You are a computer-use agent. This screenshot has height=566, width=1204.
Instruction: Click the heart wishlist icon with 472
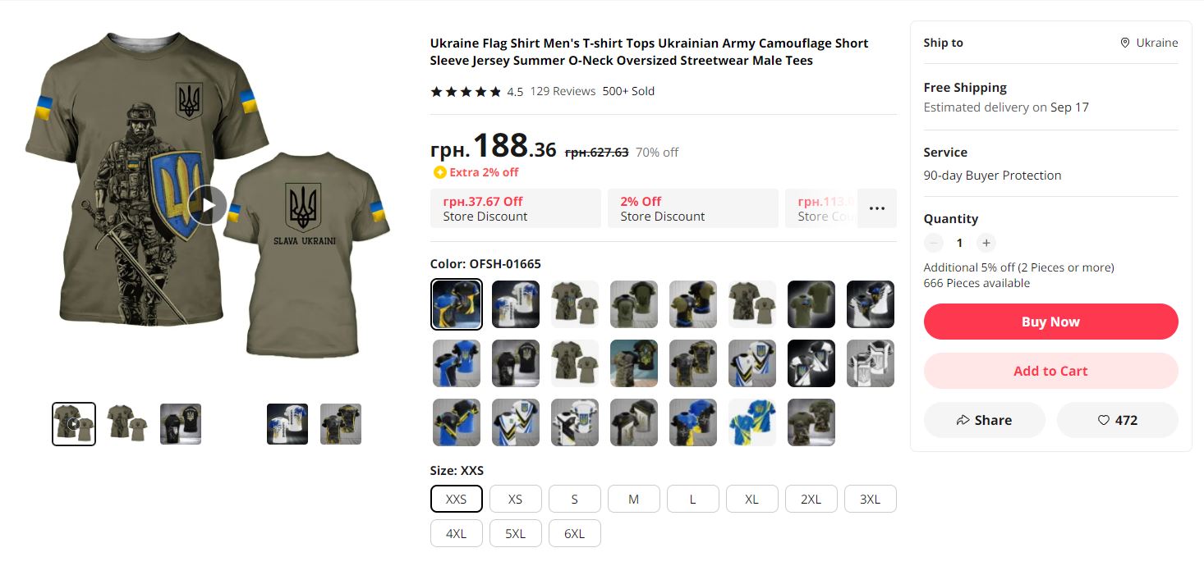point(1117,420)
